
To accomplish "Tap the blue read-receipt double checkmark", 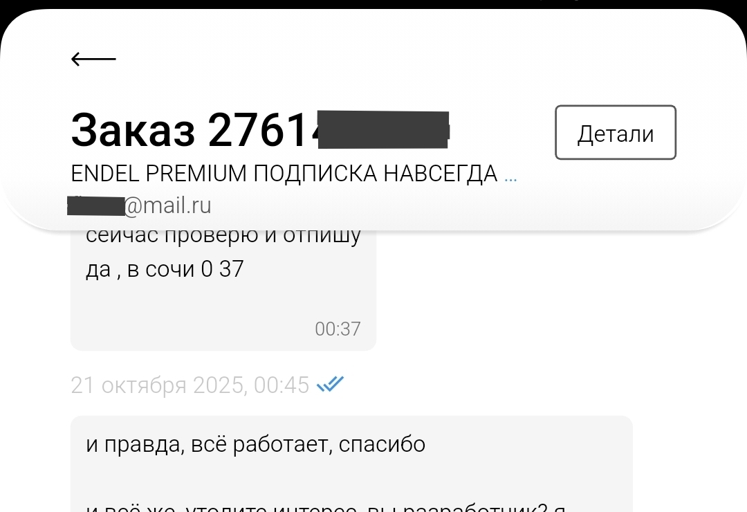I will pyautogui.click(x=330, y=384).
